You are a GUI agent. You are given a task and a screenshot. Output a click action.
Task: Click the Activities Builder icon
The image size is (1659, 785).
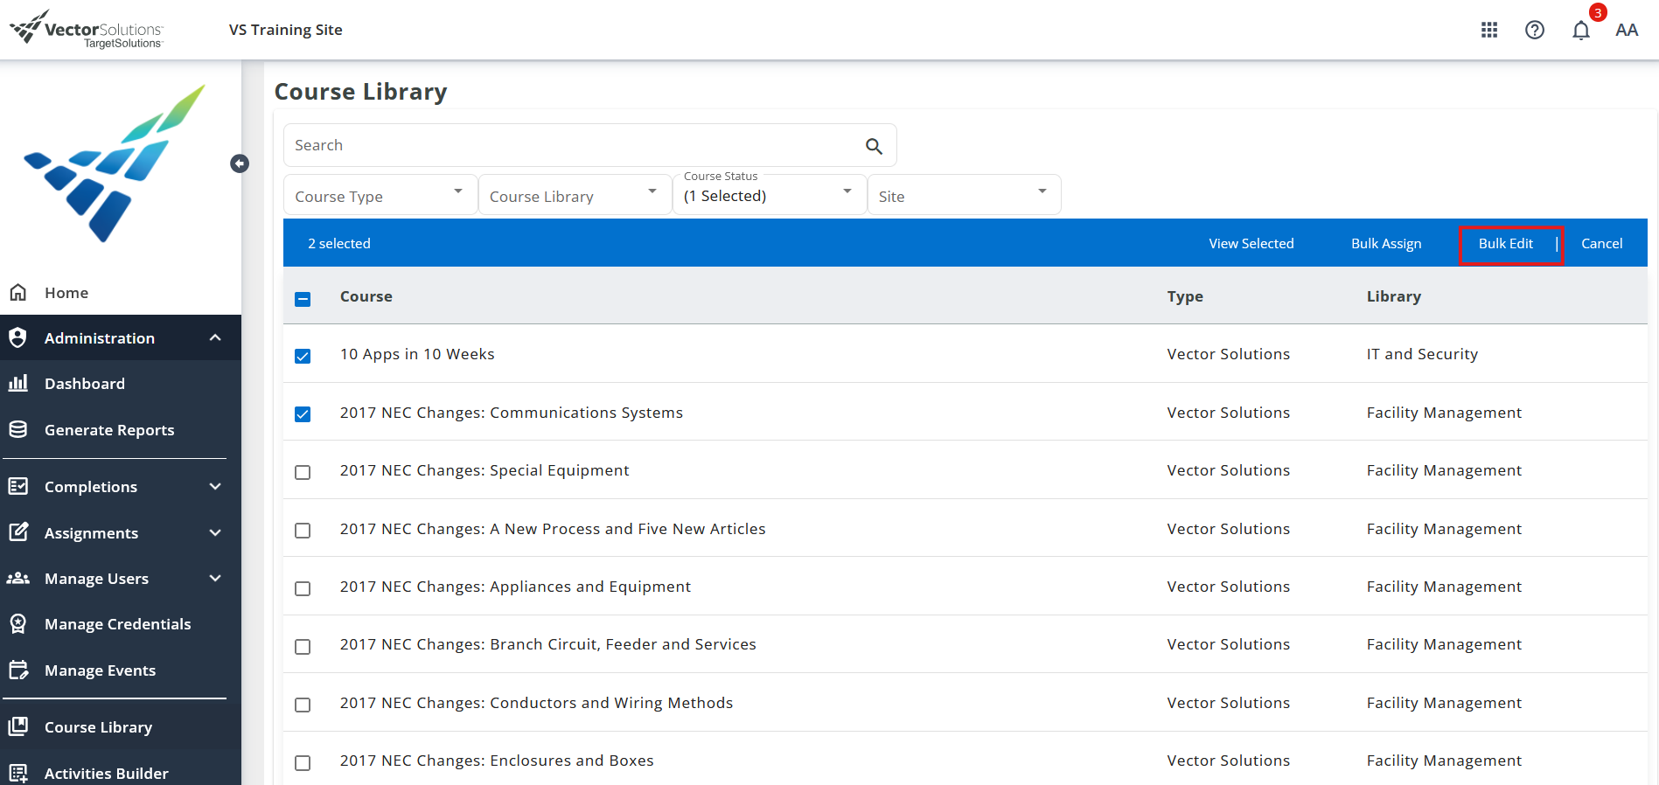tap(17, 773)
